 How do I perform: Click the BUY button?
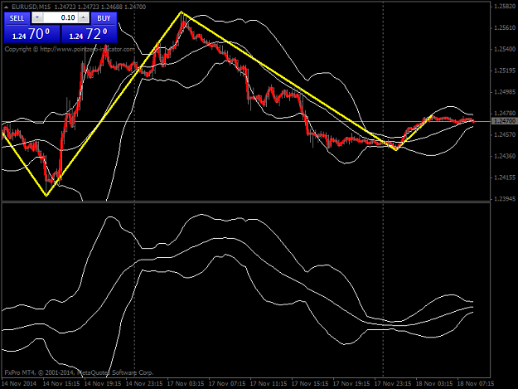pyautogui.click(x=104, y=18)
